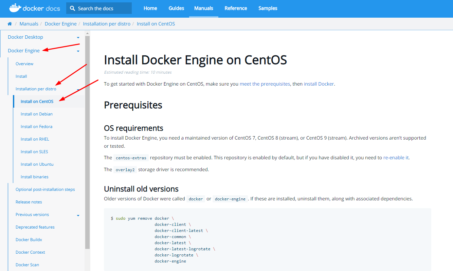Click the docker-client-latest code line
The image size is (453, 271).
pos(181,231)
